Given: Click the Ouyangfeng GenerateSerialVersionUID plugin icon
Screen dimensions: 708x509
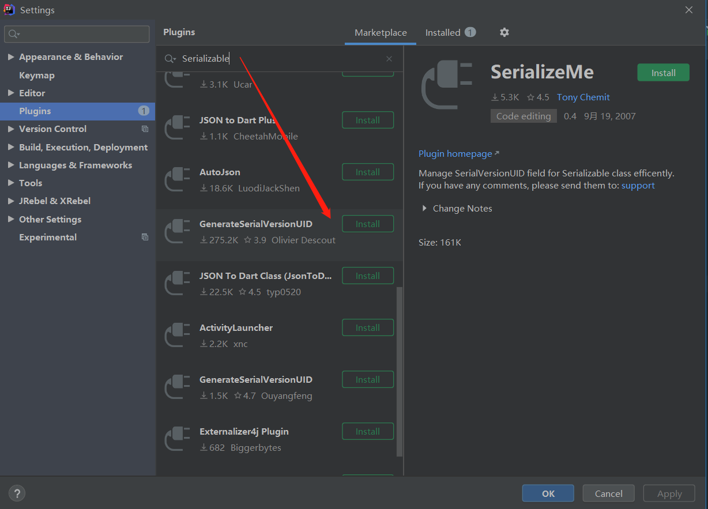Looking at the screenshot, I should pos(178,387).
